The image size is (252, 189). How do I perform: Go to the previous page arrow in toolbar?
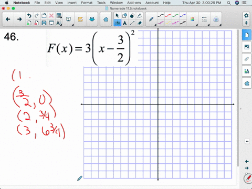(8, 19)
